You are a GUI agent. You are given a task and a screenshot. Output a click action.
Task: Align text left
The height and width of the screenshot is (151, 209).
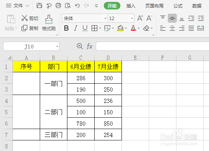tap(163, 28)
